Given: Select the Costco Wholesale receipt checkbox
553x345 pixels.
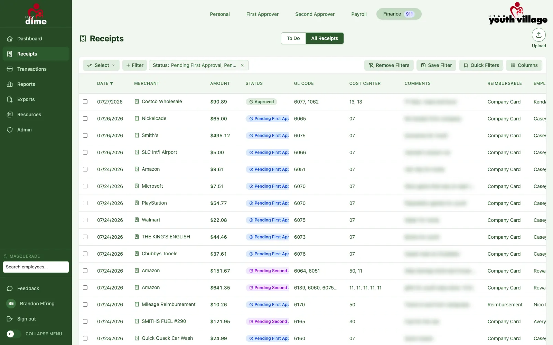Looking at the screenshot, I should 85,102.
